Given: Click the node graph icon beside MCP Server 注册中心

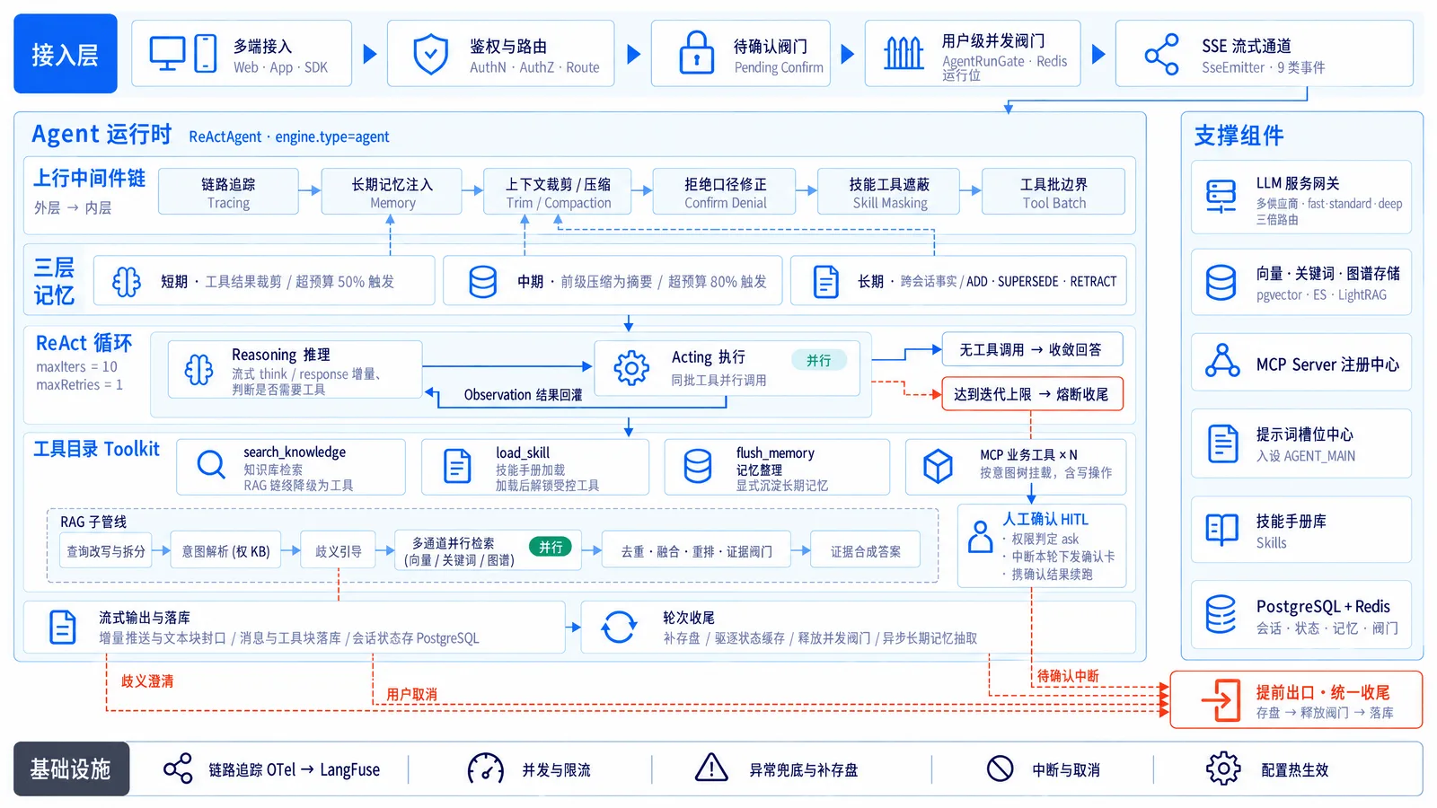Looking at the screenshot, I should click(1222, 361).
